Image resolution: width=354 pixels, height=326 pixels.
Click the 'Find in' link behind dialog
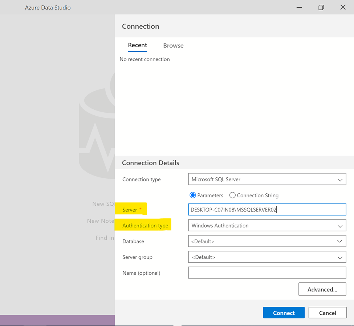click(105, 238)
